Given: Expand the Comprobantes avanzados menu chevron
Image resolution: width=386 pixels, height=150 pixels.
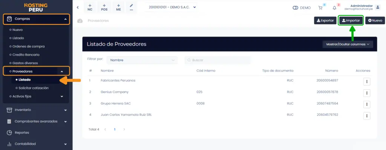Looking at the screenshot, I should tap(66, 121).
